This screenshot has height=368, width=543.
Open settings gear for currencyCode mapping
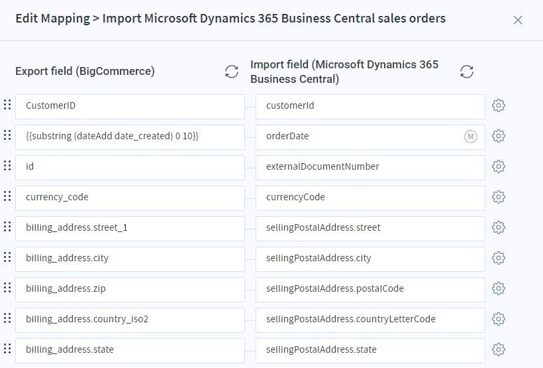(499, 197)
